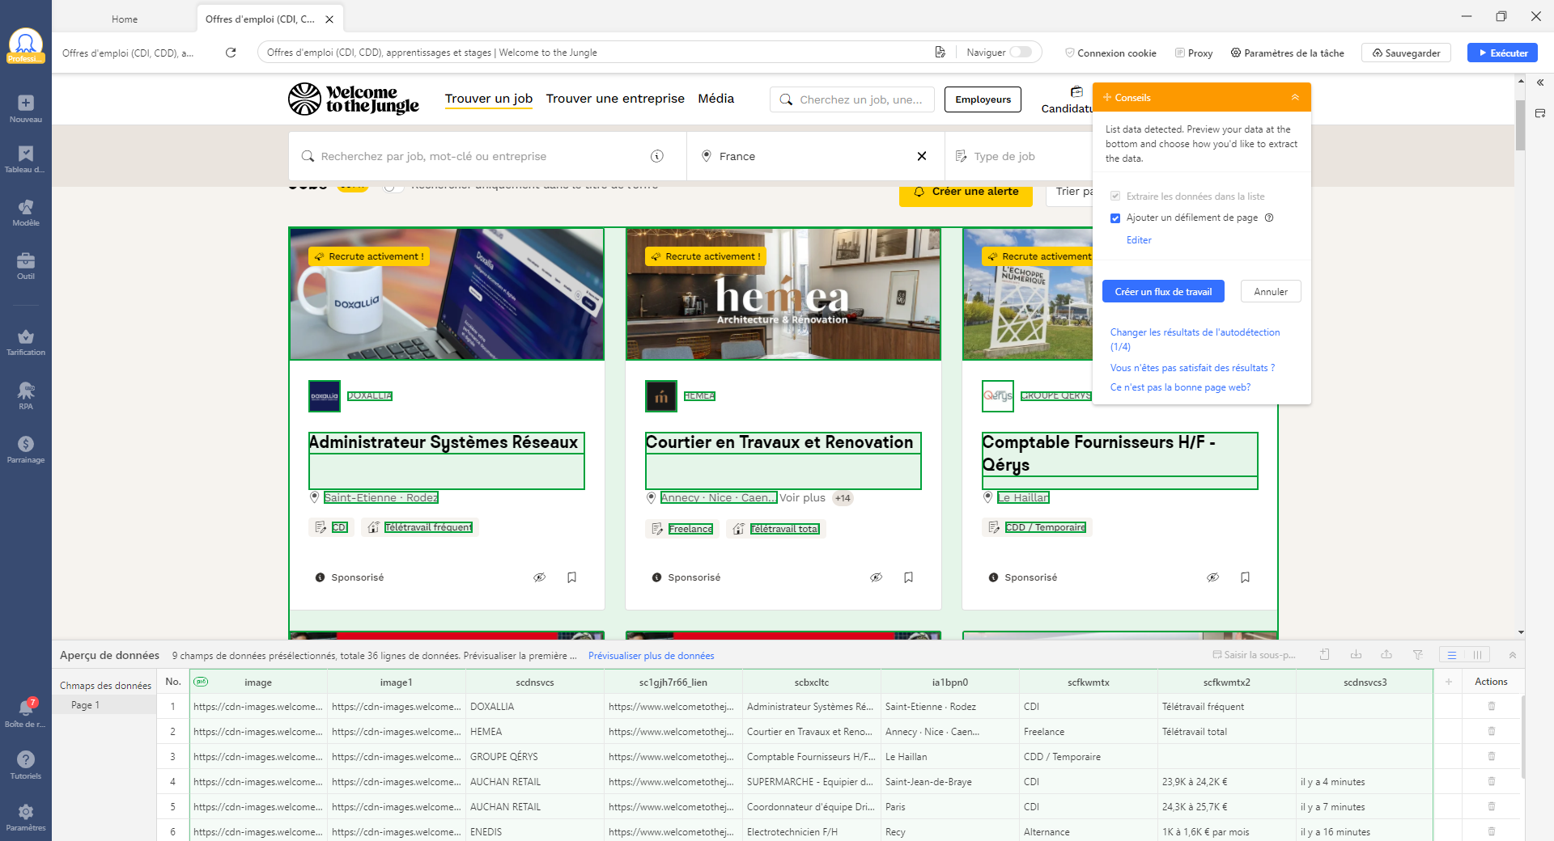The height and width of the screenshot is (841, 1554).
Task: Uncheck Ajouter un défilement de page
Action: [x=1115, y=218]
